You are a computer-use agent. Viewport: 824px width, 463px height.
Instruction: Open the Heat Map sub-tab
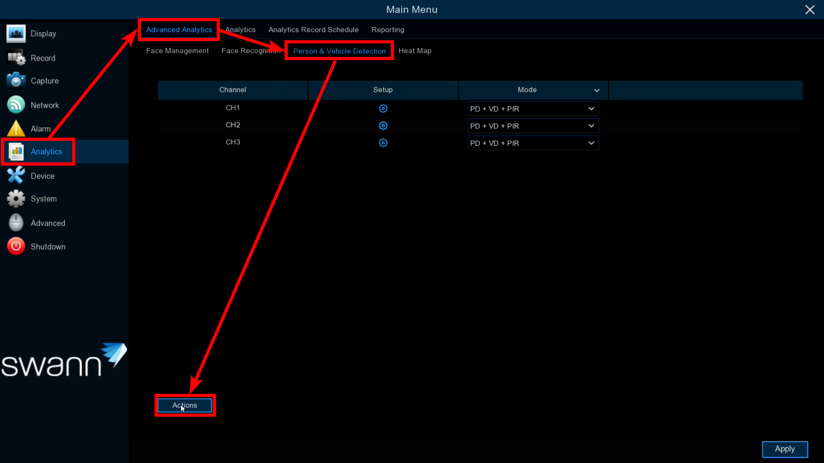[415, 51]
